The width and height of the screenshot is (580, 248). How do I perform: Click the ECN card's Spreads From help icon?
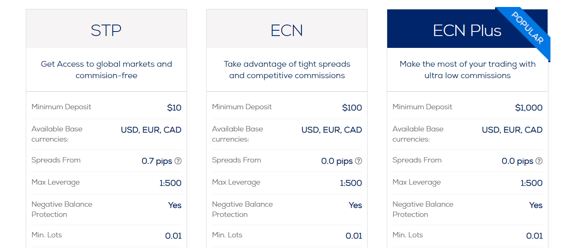[359, 161]
